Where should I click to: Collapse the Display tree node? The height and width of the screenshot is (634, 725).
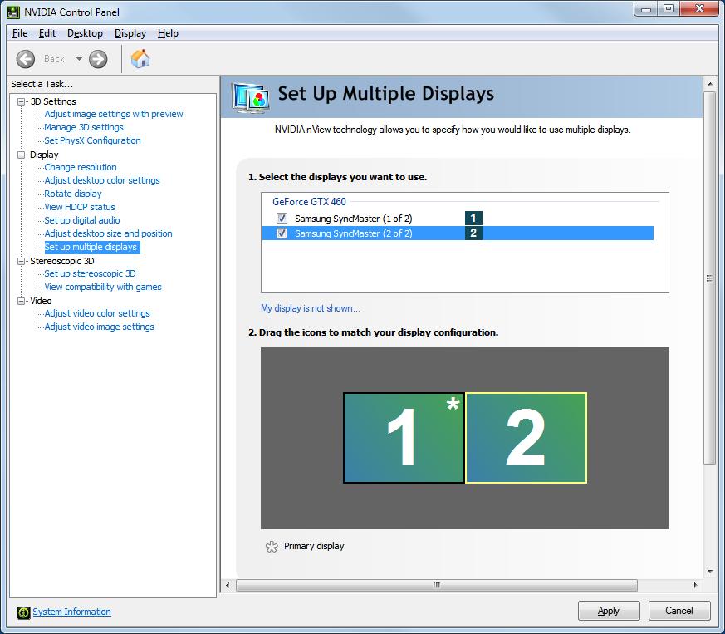(x=21, y=155)
